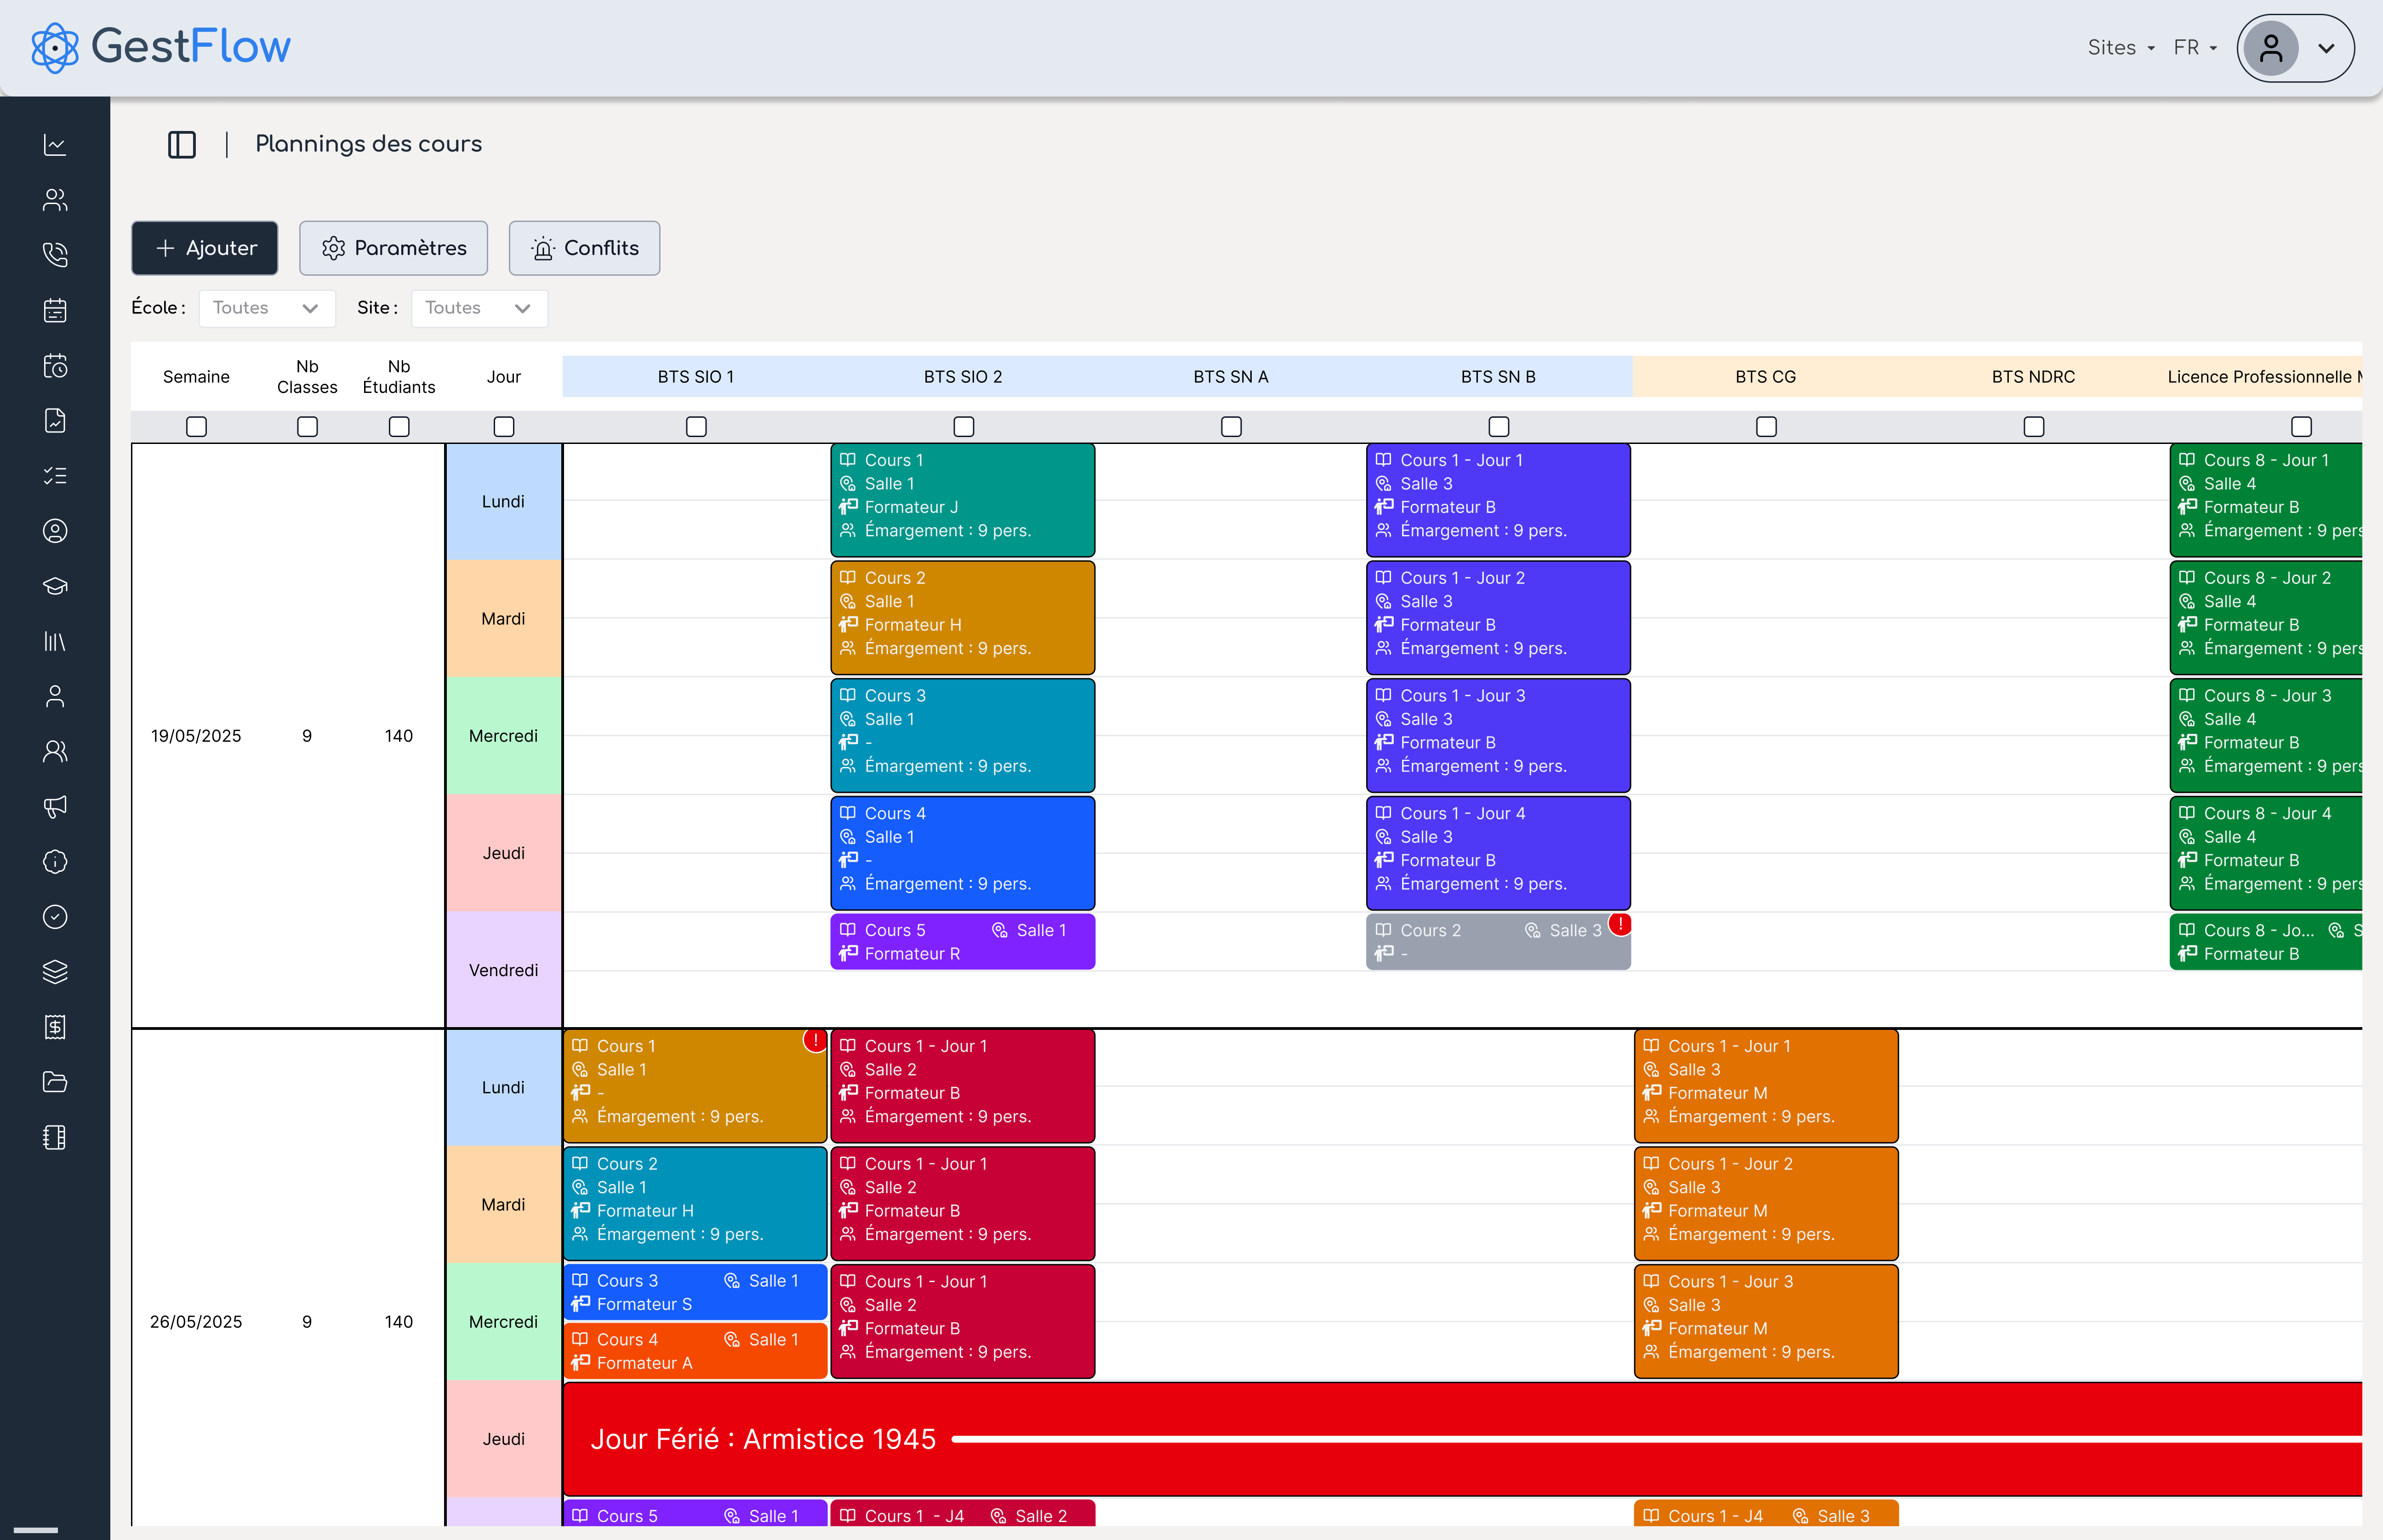Screen dimensions: 2383x1540
Task: Click the phone calls sidebar icon
Action: pos(55,255)
